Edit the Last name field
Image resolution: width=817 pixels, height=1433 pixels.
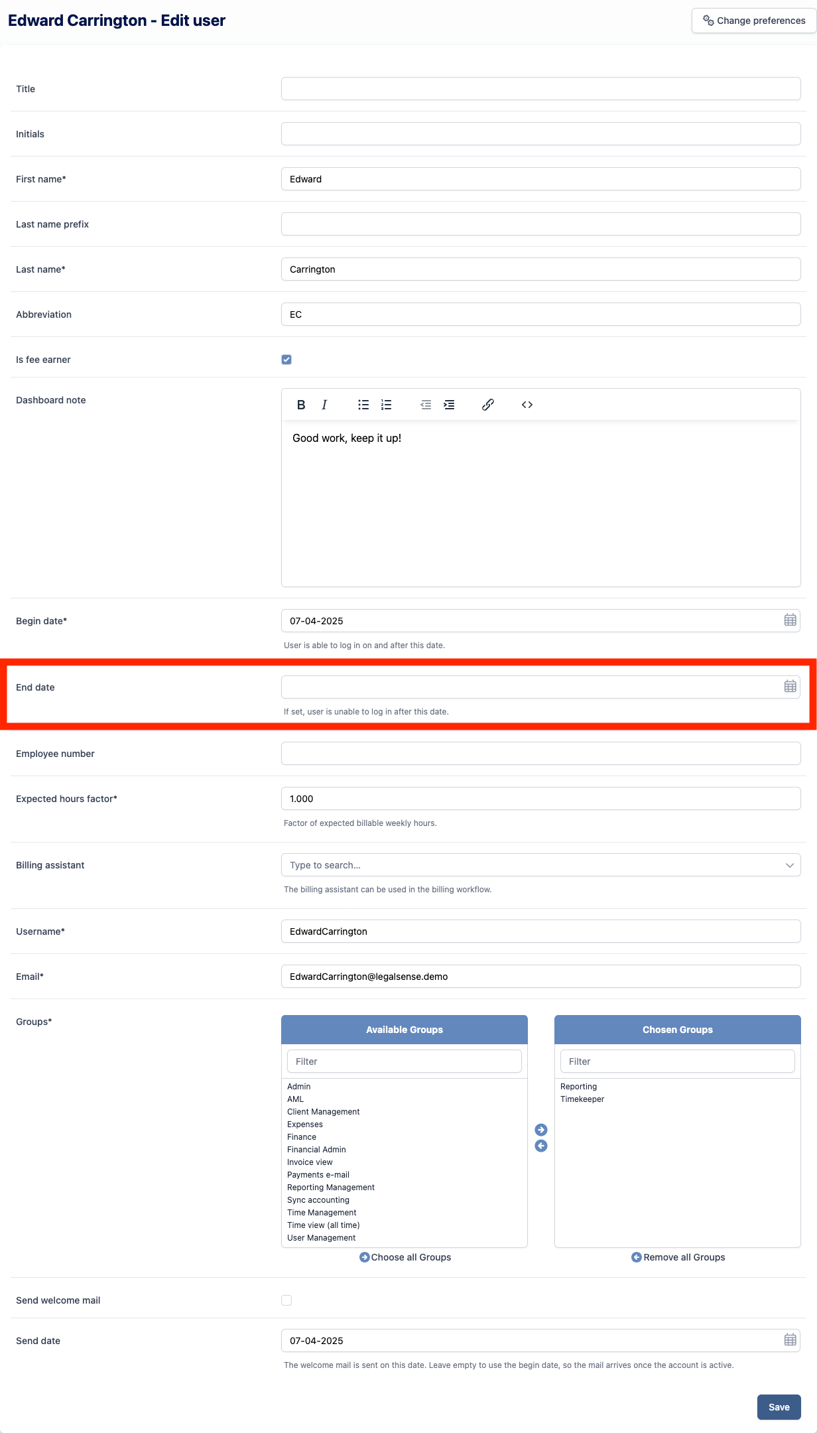(541, 269)
